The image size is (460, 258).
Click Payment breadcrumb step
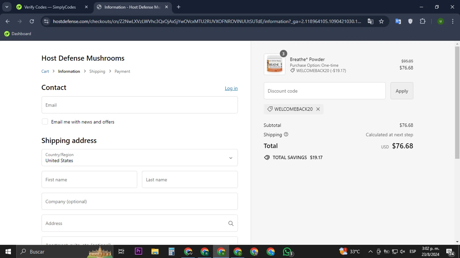(122, 71)
